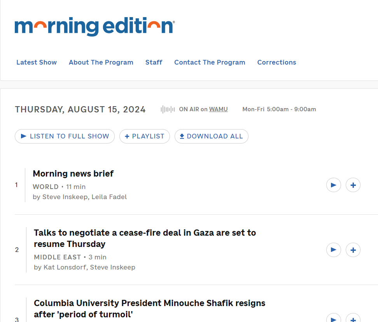The height and width of the screenshot is (322, 378).
Task: Open Contact The Program page
Action: coord(210,63)
